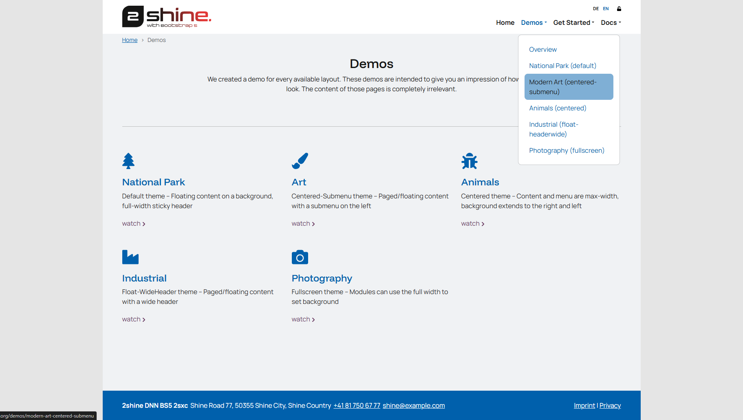This screenshot has height=420, width=743.
Task: Expand the Get Started dropdown
Action: point(573,23)
